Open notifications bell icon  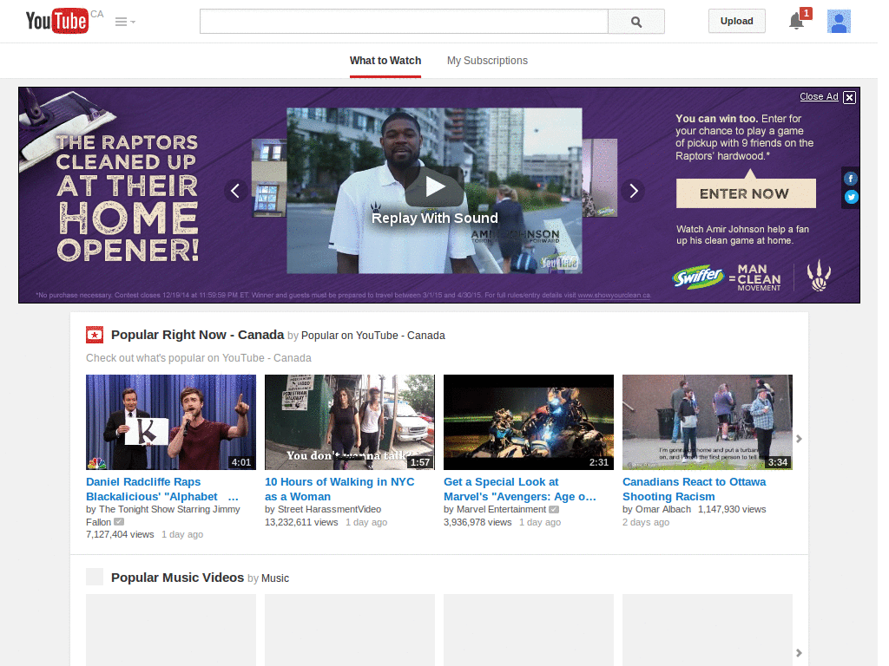(797, 21)
